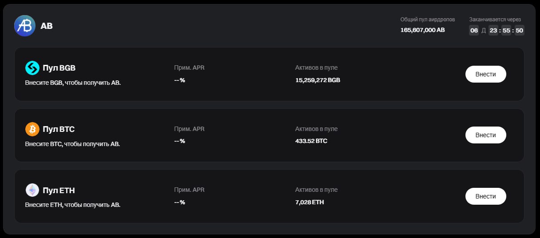Click the countdown hours box showing 23
This screenshot has height=238, width=540.
(493, 30)
